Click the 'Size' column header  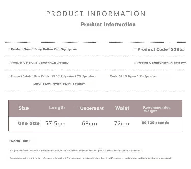[x=23, y=108]
